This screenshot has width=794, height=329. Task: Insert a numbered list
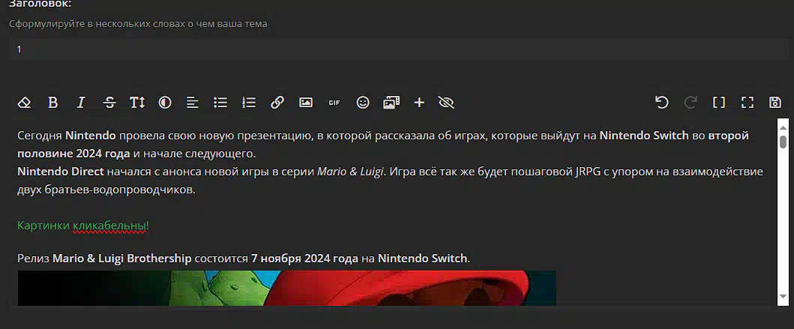pos(249,103)
